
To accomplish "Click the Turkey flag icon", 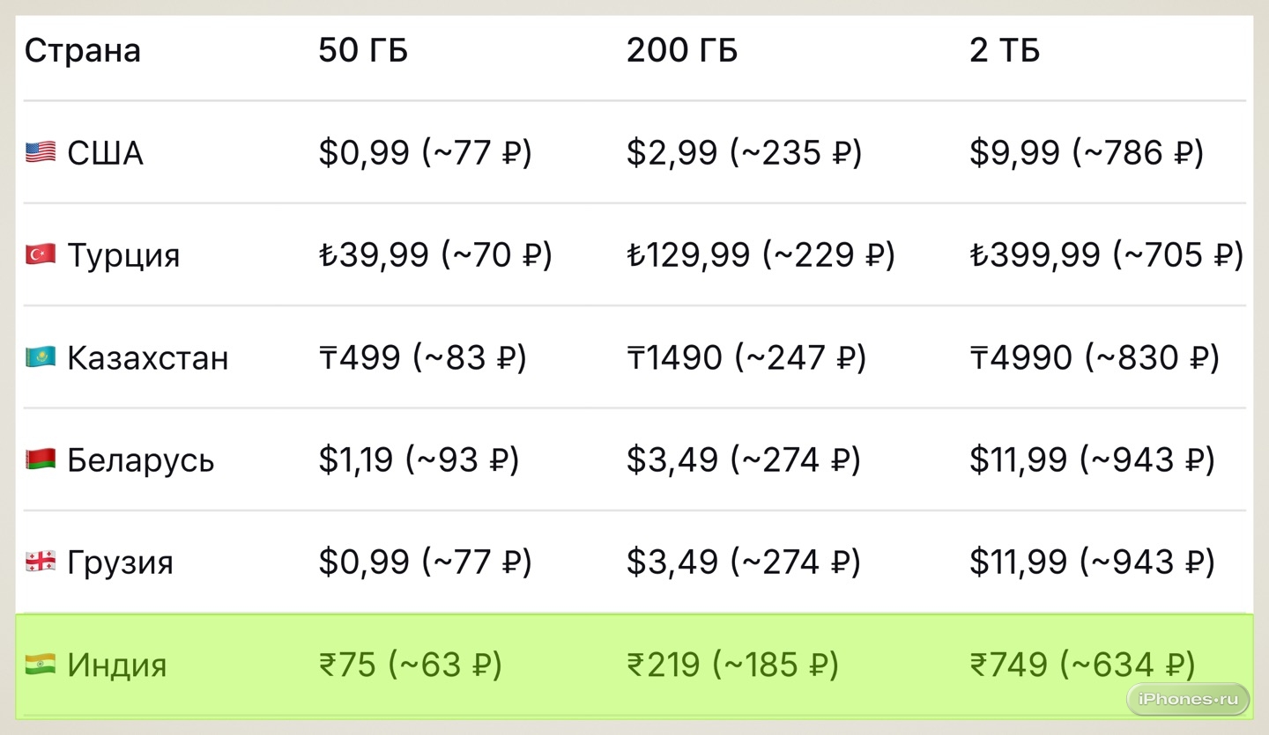I will (41, 255).
